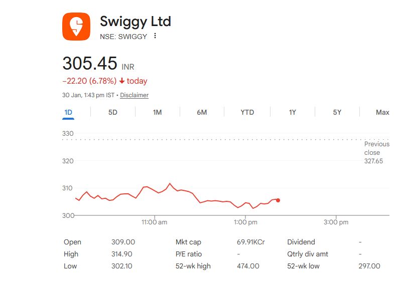
Task: Click the red current price dot on chart
Action: 278,200
